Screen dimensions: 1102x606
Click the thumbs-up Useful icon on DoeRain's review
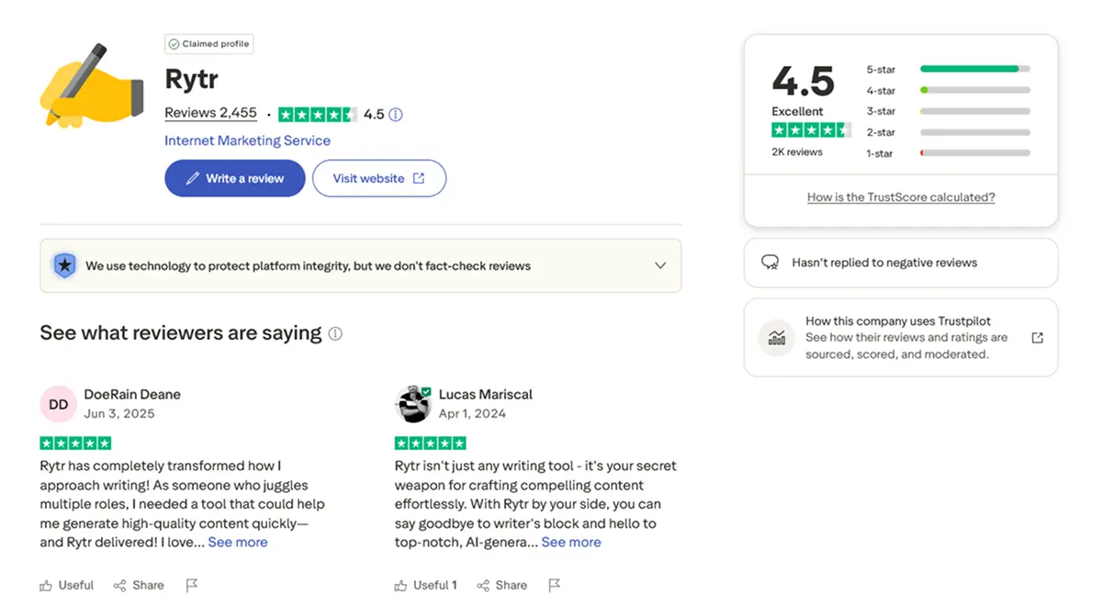(47, 585)
